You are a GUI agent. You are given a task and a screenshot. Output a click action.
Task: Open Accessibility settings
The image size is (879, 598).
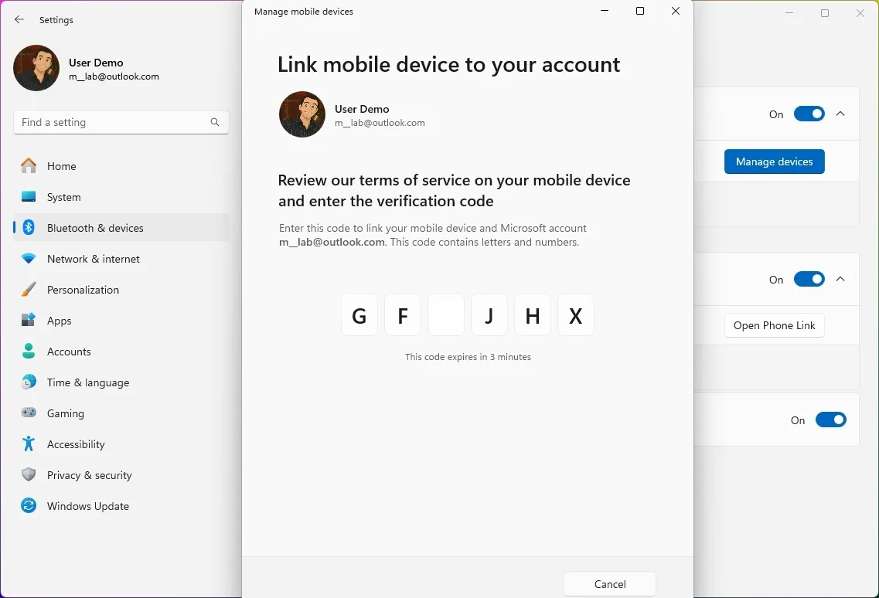click(121, 444)
